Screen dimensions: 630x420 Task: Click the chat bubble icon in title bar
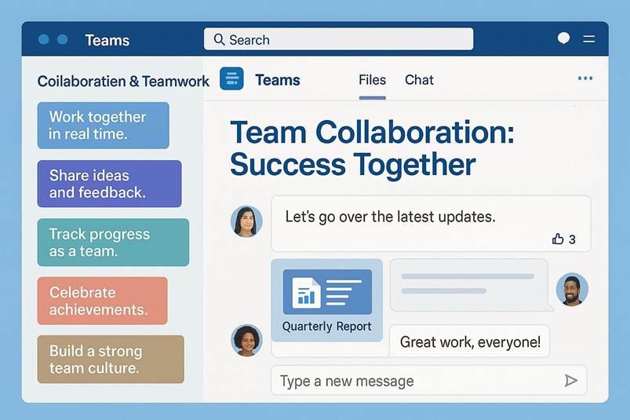point(563,38)
